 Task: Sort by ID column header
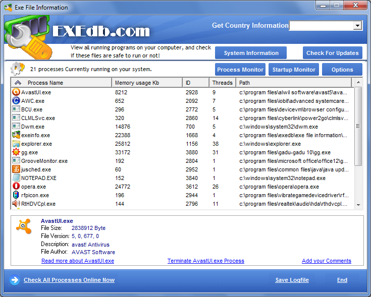click(196, 83)
